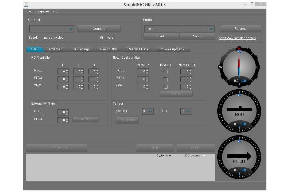Image resolution: width=297 pixels, height=192 pixels.
Task: Click the PITCH NUM.POLES field
Action: pyautogui.click(x=186, y=79)
